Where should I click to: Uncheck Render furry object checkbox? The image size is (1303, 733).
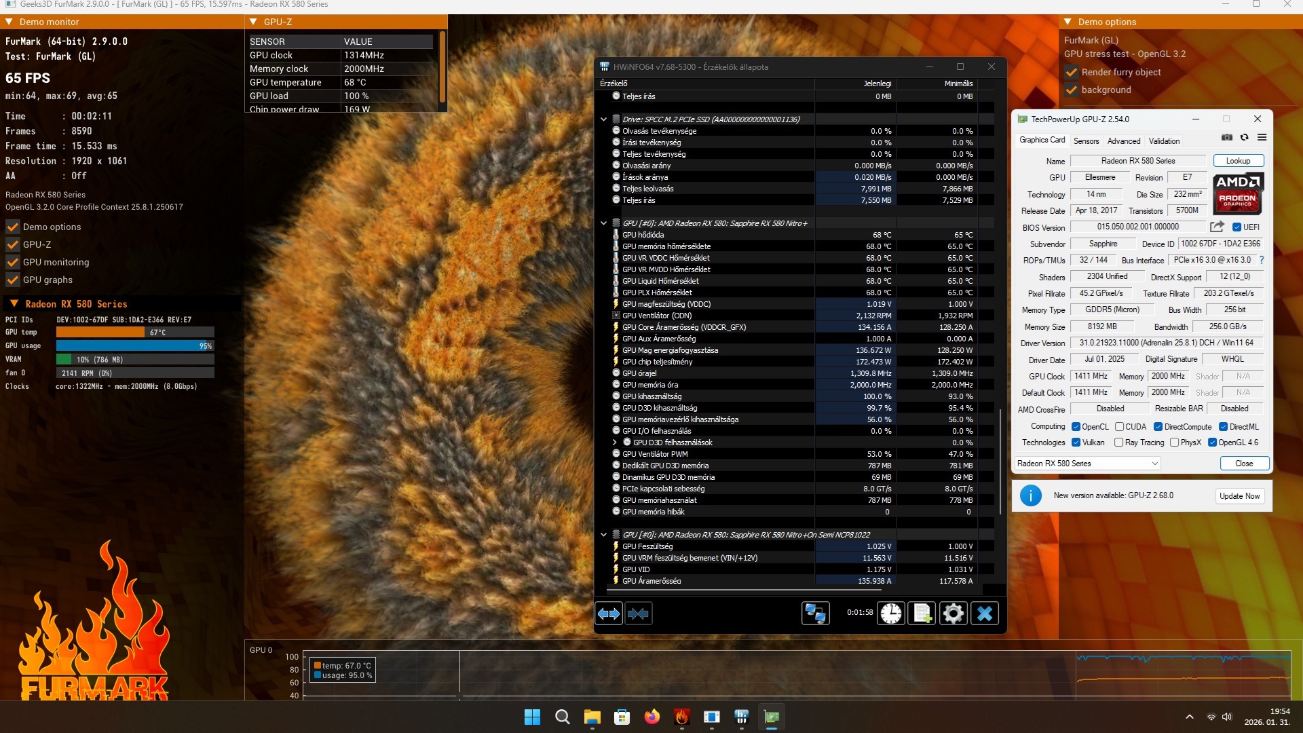point(1072,72)
